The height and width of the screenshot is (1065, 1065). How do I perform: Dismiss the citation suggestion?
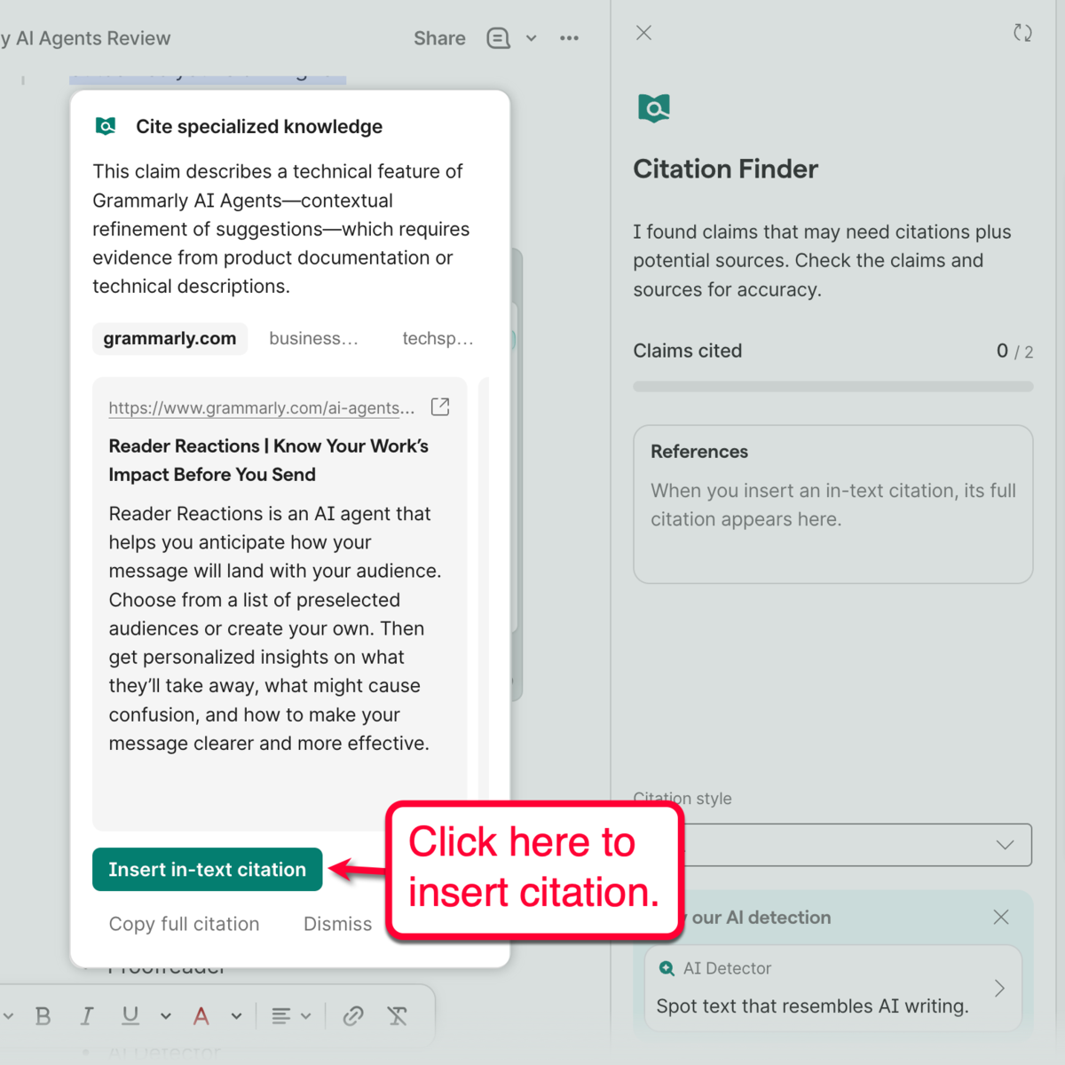point(337,924)
